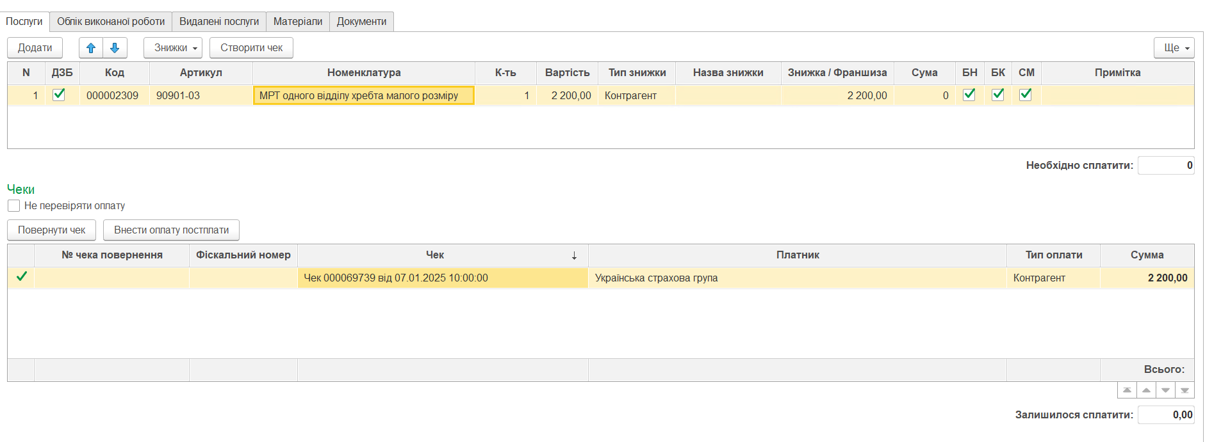Viewport: 1205px width, 442px height.
Task: Click Внести оплату постплати button
Action: click(171, 230)
